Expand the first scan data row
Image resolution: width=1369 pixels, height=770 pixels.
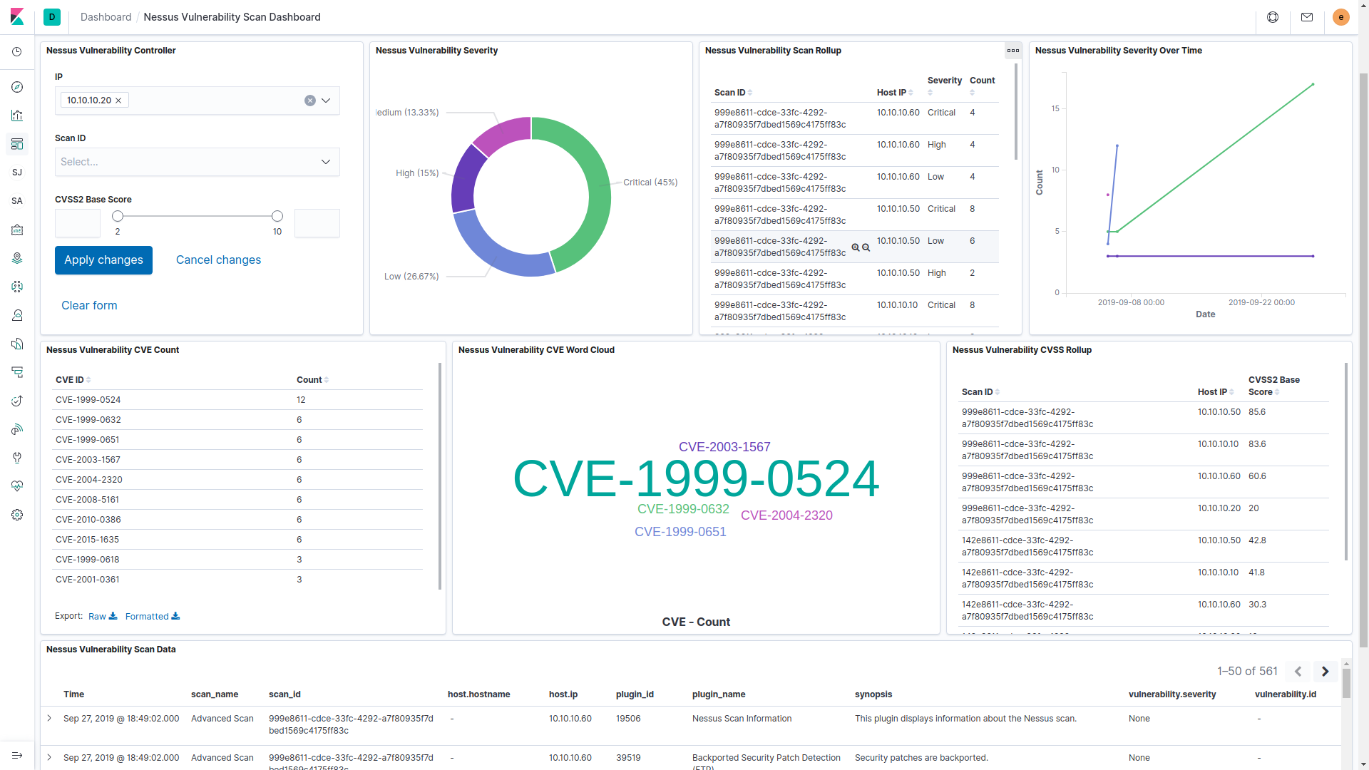[x=49, y=718]
